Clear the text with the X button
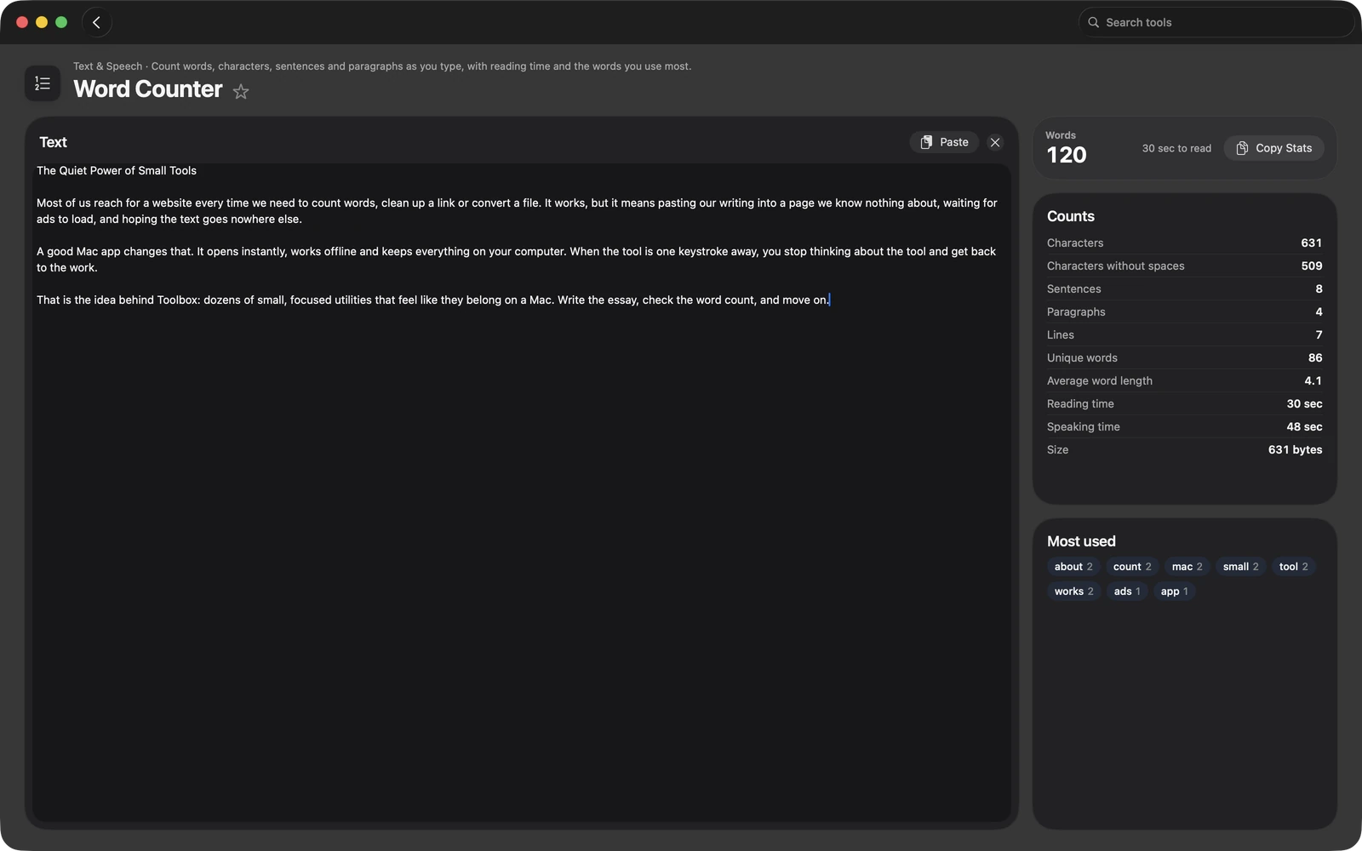 [x=995, y=142]
